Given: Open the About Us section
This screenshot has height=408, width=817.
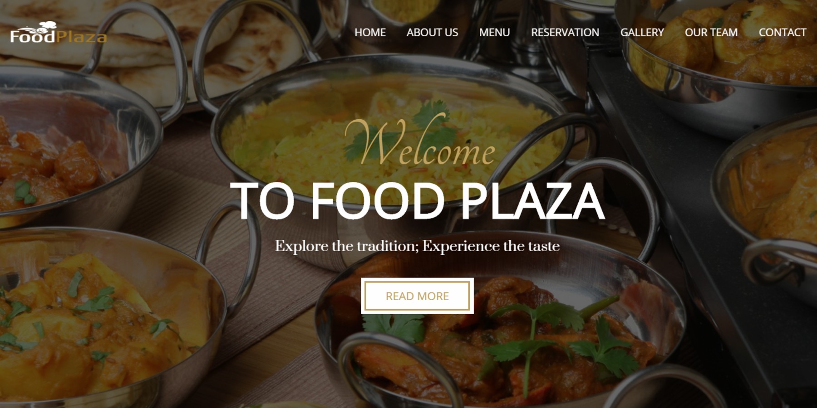Looking at the screenshot, I should pyautogui.click(x=432, y=33).
